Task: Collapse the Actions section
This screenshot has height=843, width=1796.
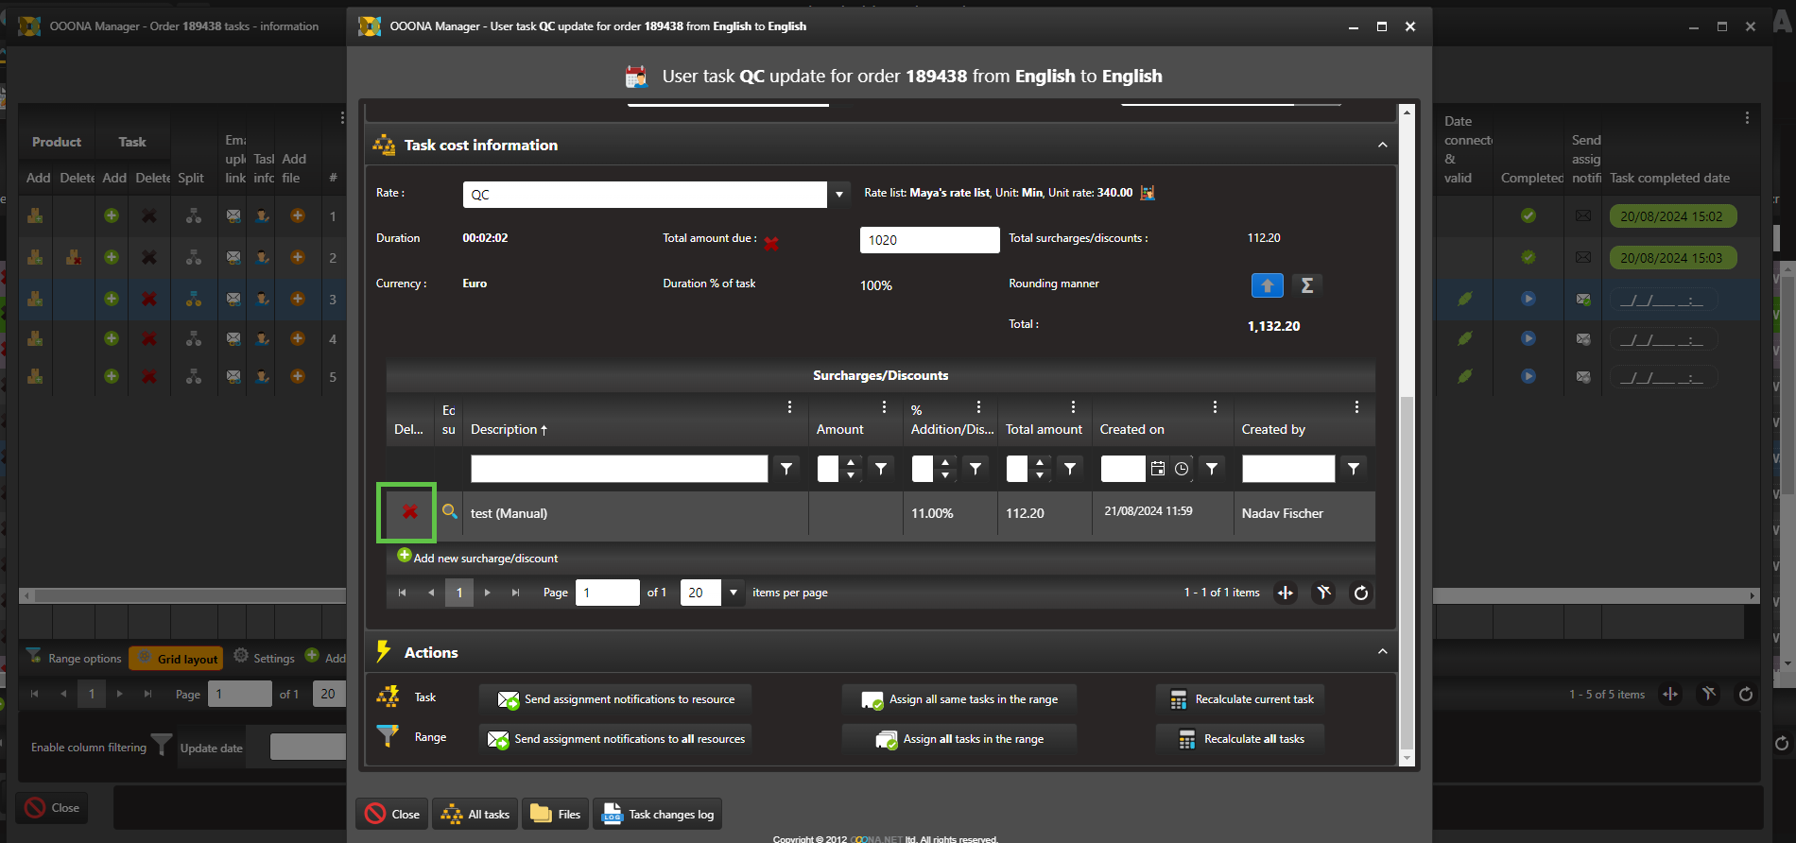Action: [1382, 652]
